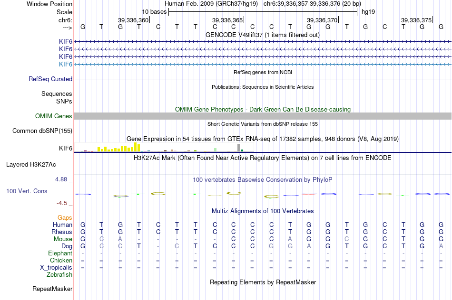Click GENCODE V49lift37 track title

(x=262, y=35)
